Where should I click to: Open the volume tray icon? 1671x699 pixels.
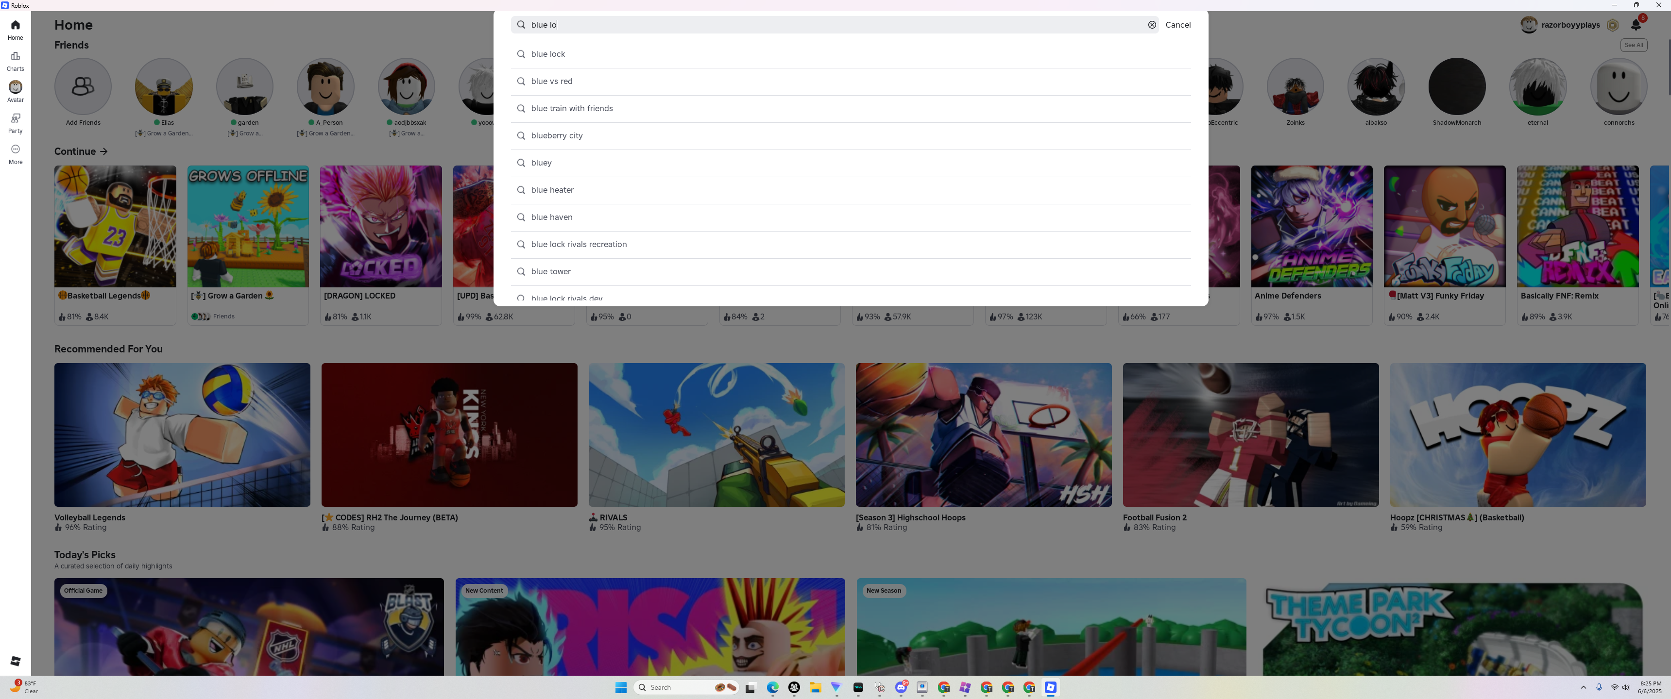pyautogui.click(x=1626, y=687)
